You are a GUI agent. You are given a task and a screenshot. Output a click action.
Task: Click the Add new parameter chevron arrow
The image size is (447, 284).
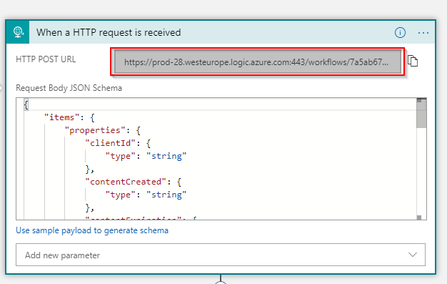(413, 255)
